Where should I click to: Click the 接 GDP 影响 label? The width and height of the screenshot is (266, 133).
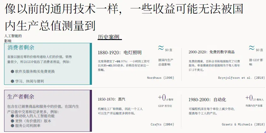tap(256, 62)
